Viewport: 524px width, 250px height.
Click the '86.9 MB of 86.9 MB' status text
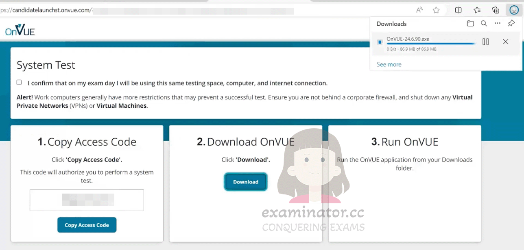[x=418, y=49]
